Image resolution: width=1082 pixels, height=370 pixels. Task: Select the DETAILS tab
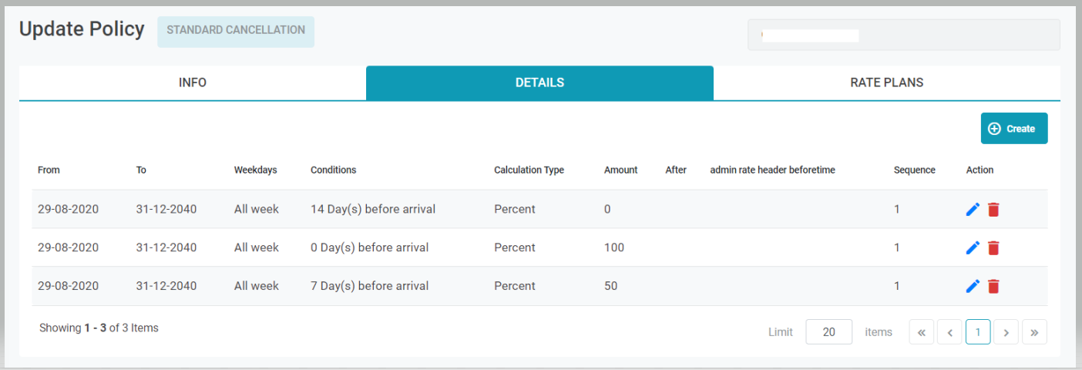coord(539,82)
